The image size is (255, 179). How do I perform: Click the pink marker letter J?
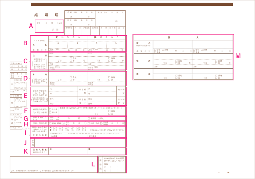25,142
